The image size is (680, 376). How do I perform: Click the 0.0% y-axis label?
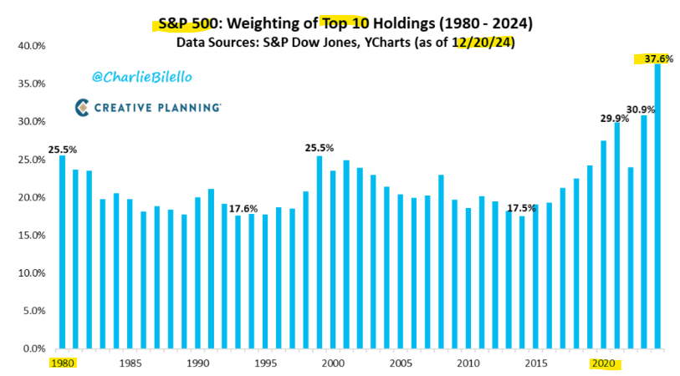tap(33, 348)
